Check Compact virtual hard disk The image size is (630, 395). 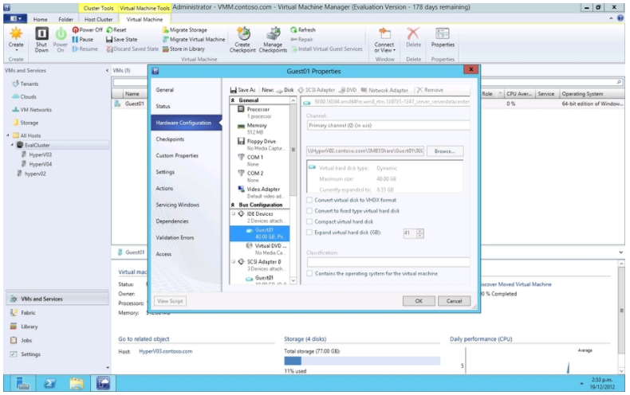pyautogui.click(x=309, y=221)
